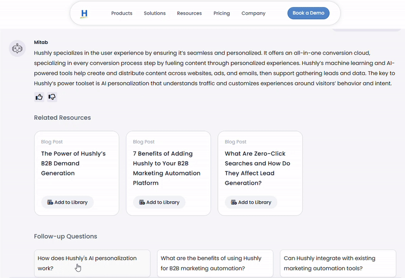Open the Products menu

121,13
